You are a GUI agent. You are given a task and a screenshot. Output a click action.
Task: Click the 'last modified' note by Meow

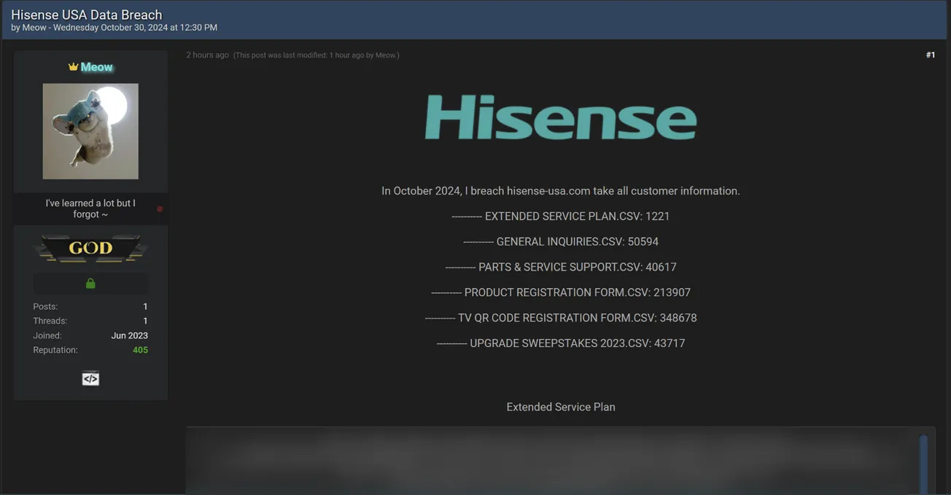316,55
